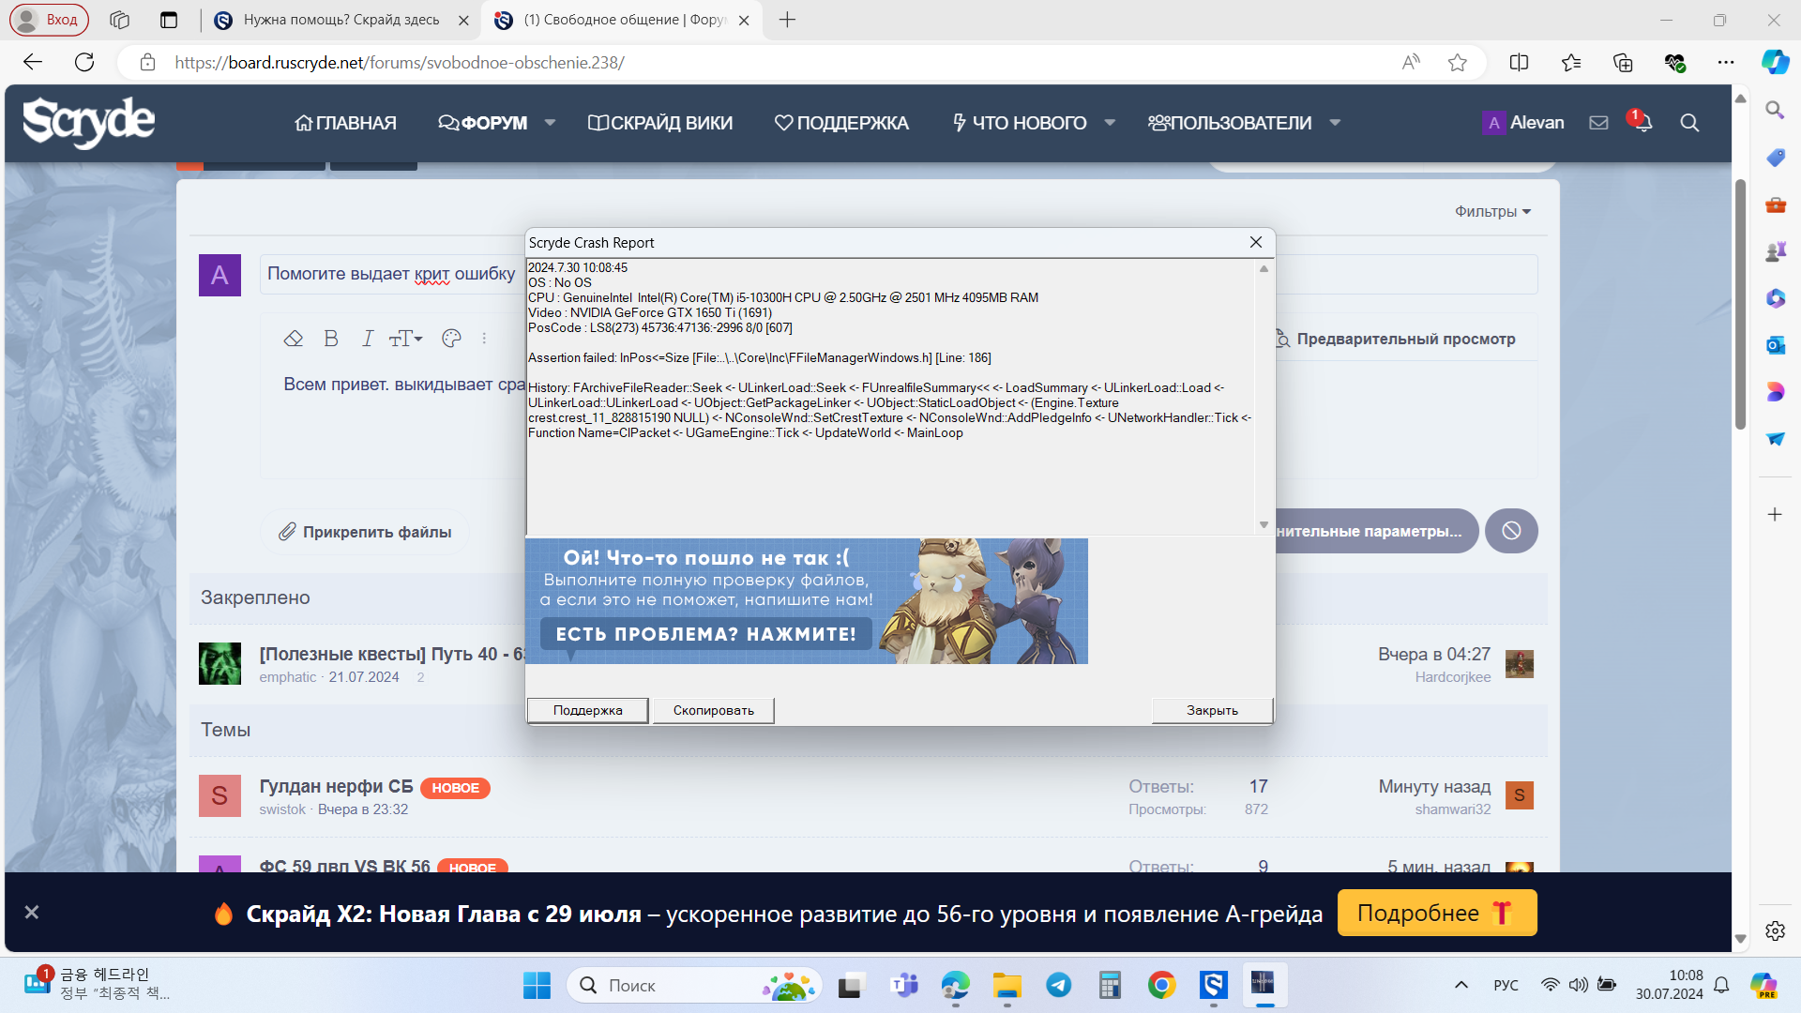Open the text size dropdown in editor

tap(406, 339)
